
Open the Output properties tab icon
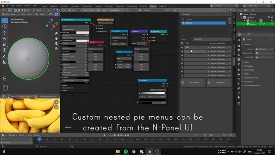pyautogui.click(x=239, y=50)
